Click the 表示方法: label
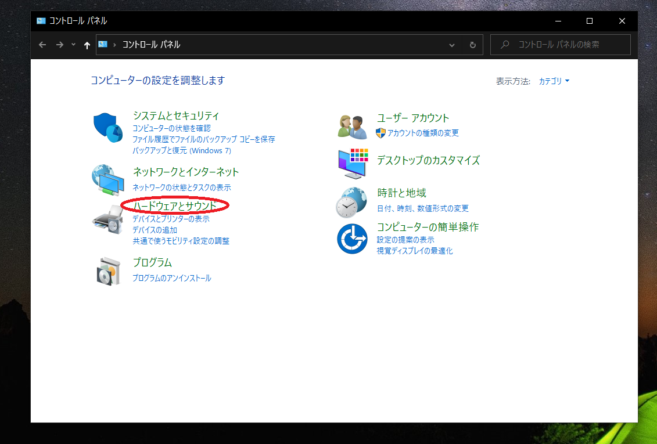Viewport: 657px width, 444px height. pyautogui.click(x=514, y=81)
